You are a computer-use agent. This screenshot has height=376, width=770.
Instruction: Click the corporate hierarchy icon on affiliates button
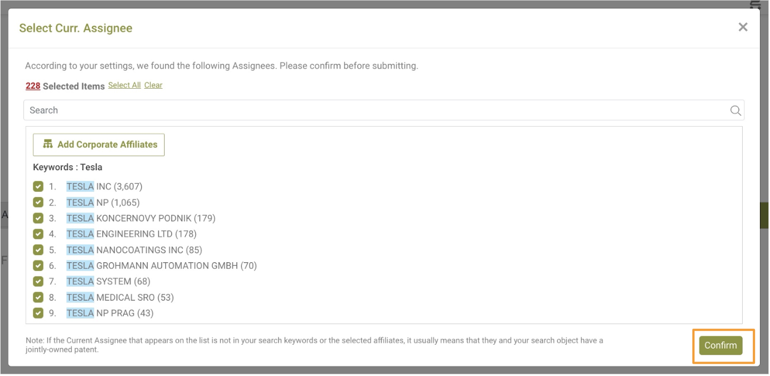click(x=48, y=144)
